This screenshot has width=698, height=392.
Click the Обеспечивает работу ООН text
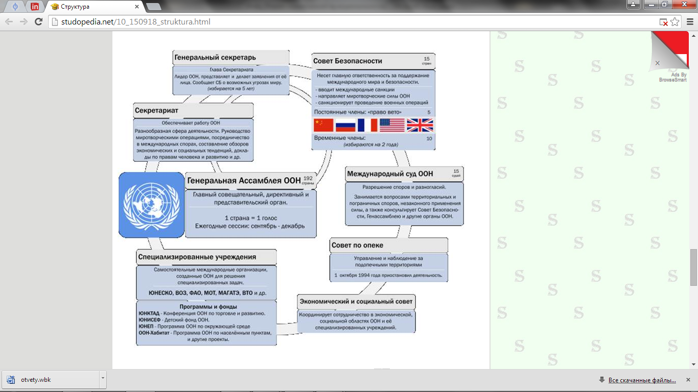[191, 122]
